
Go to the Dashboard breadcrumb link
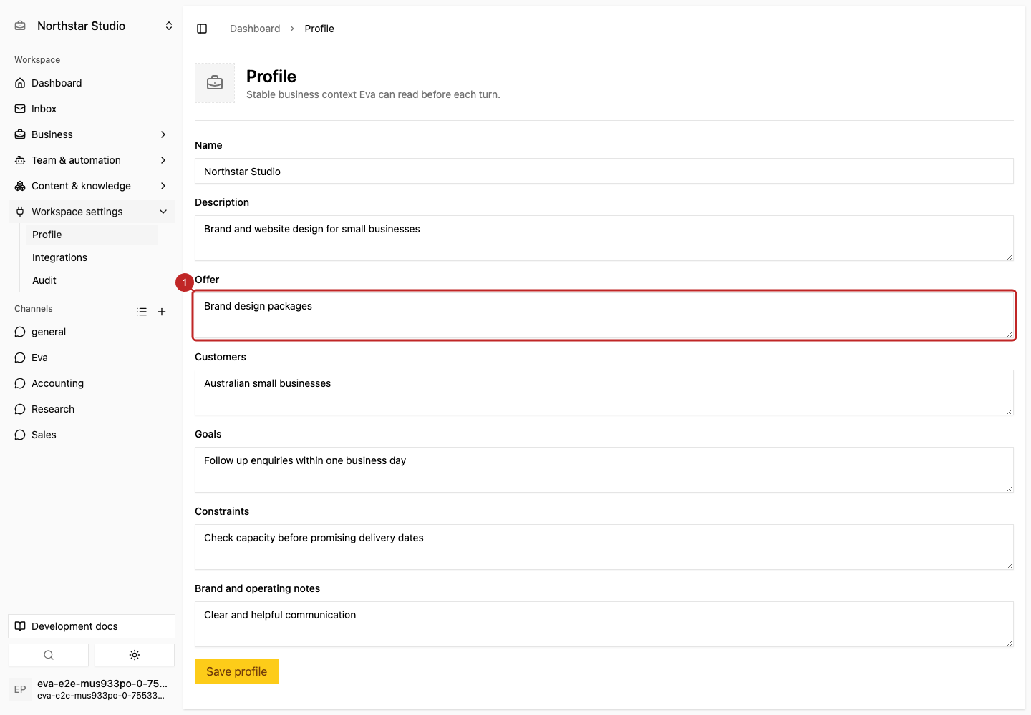[x=255, y=29]
